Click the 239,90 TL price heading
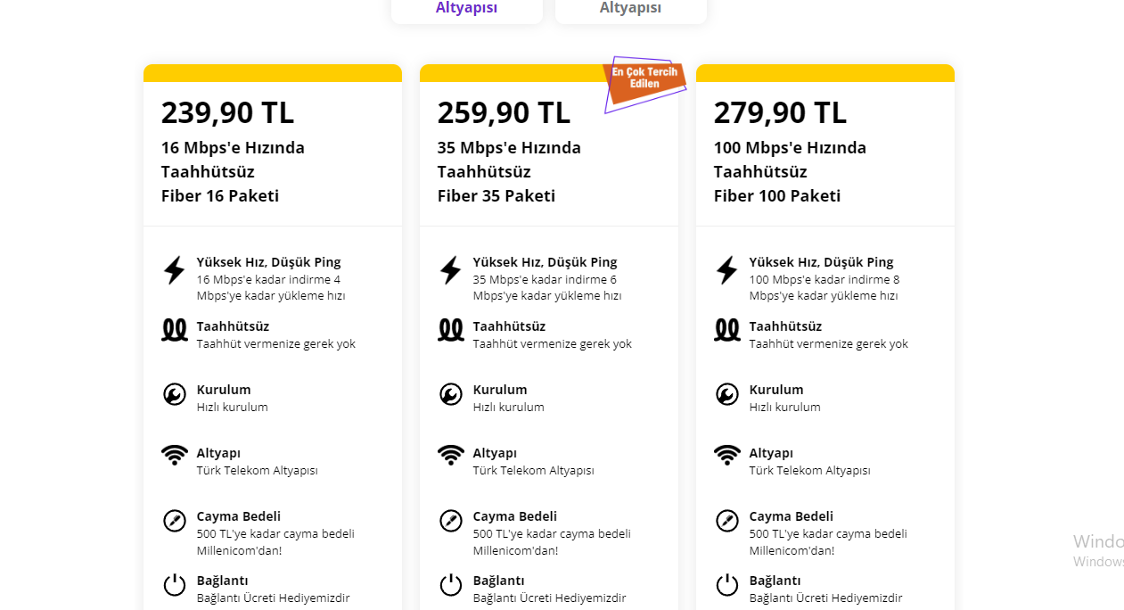This screenshot has height=610, width=1124. coord(227,113)
